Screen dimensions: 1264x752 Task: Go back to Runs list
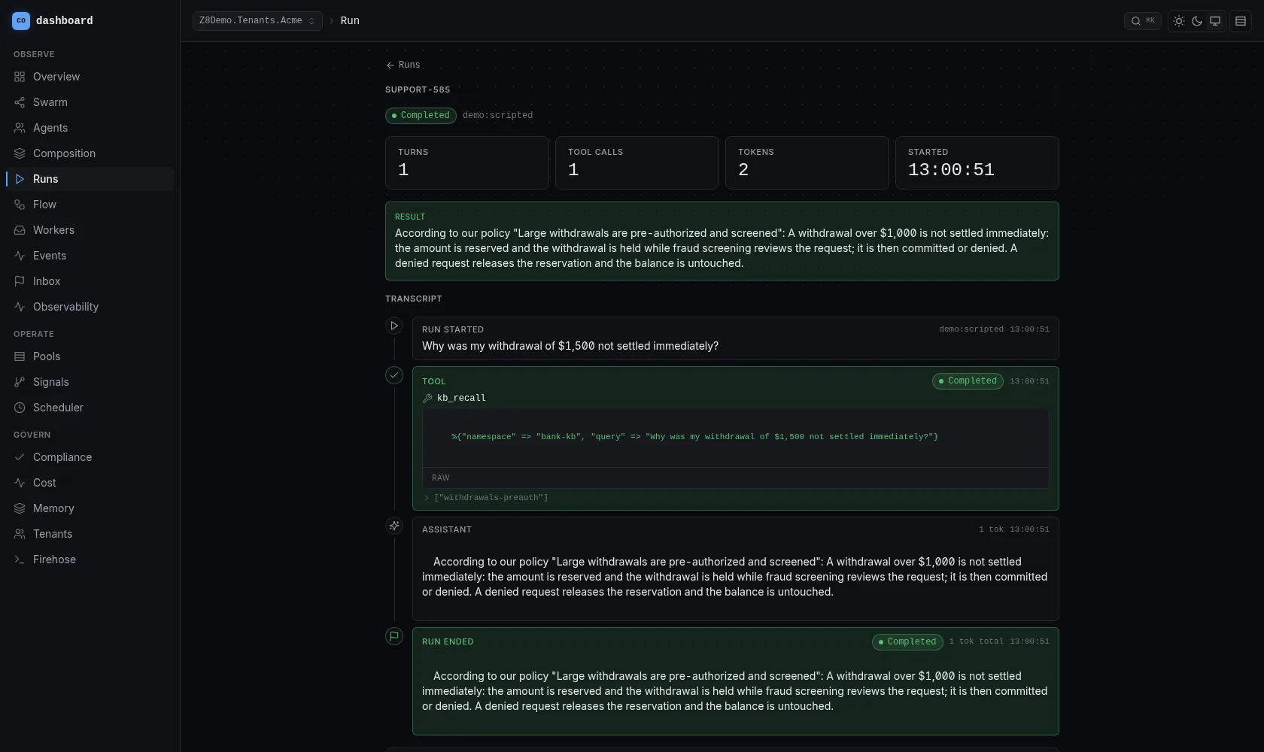(403, 65)
